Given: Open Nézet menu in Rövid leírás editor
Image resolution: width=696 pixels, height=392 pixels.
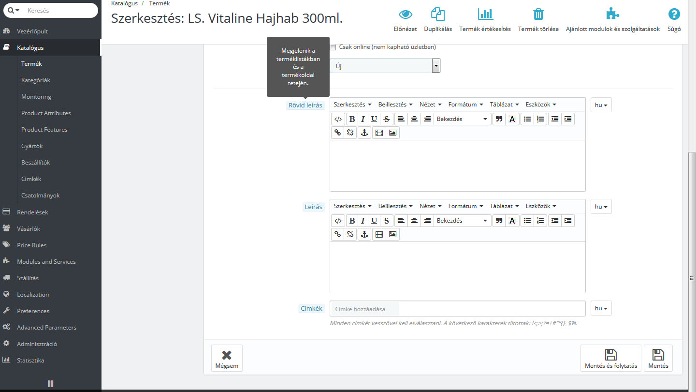Looking at the screenshot, I should 431,105.
